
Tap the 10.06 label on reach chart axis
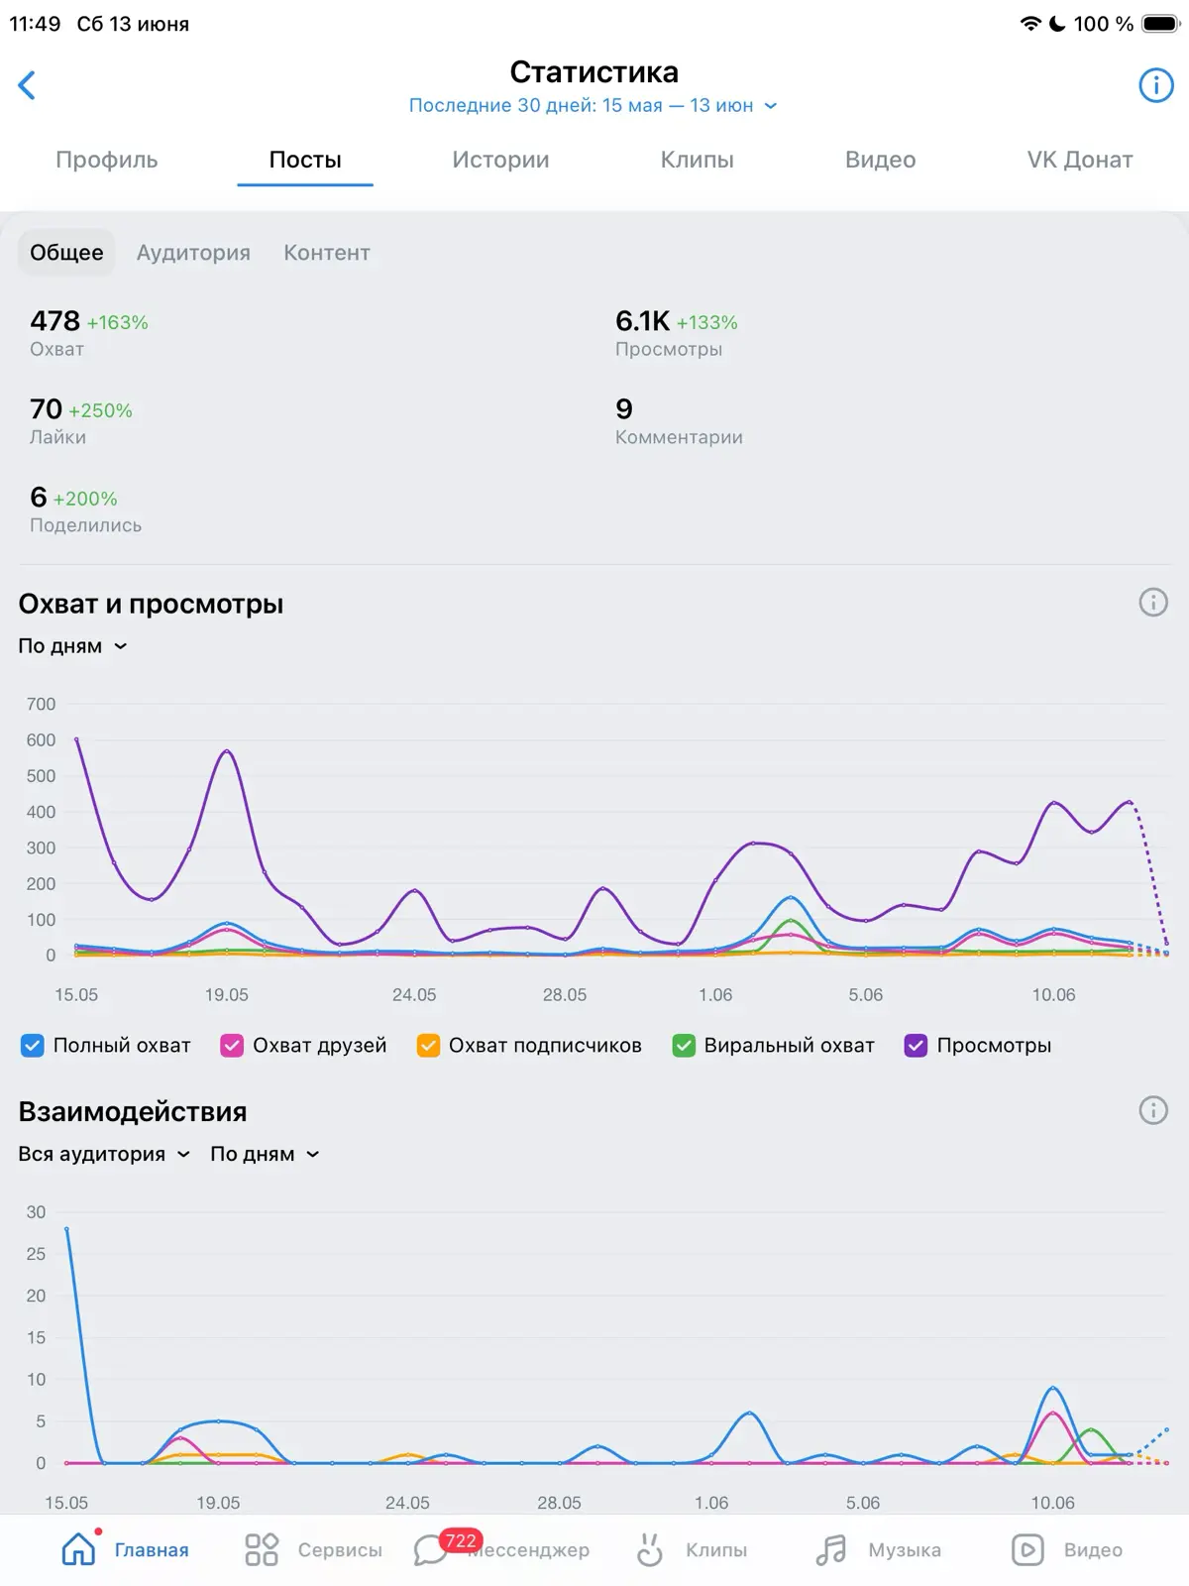(1053, 994)
